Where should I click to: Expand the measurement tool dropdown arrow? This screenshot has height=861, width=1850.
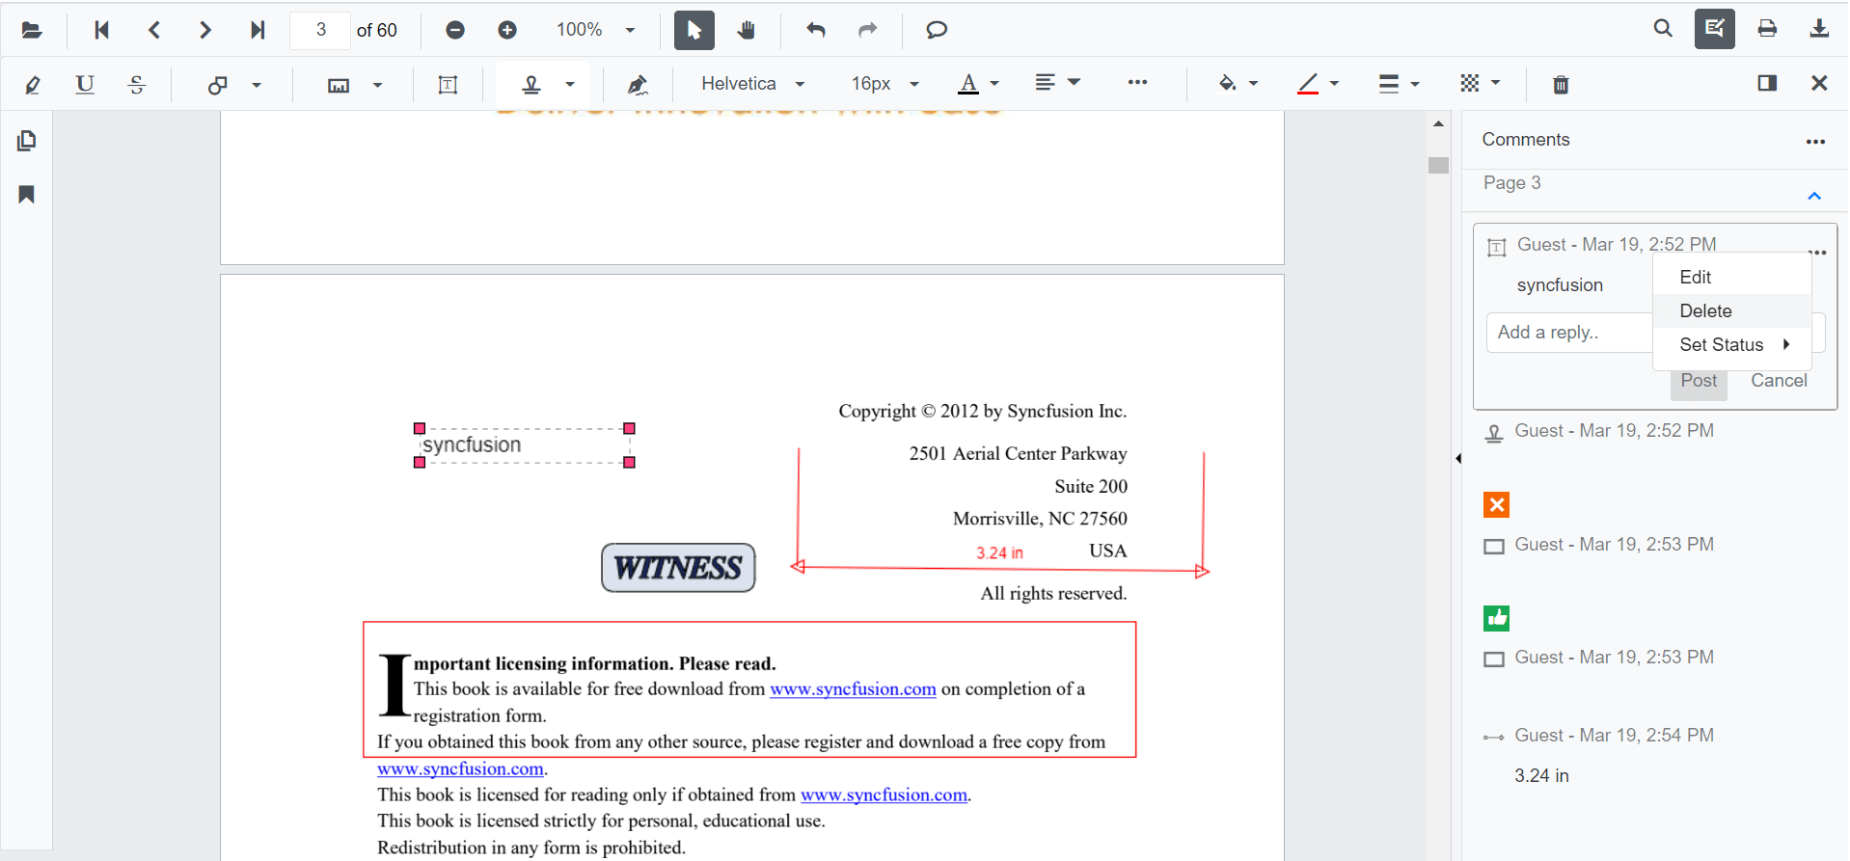coord(377,85)
